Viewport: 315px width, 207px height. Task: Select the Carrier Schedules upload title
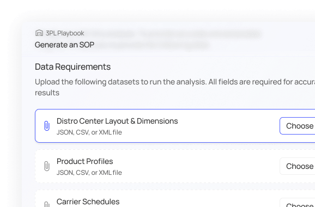[88, 202]
